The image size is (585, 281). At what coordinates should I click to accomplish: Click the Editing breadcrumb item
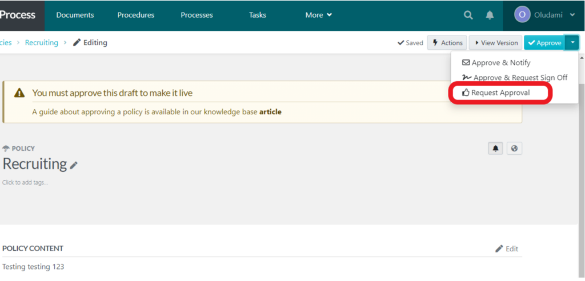[90, 42]
